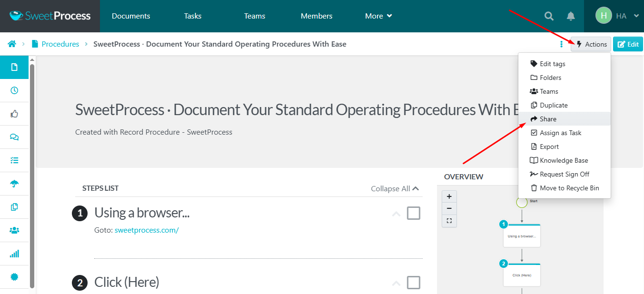Zoom in the overview diagram
This screenshot has height=294, width=644.
click(449, 196)
